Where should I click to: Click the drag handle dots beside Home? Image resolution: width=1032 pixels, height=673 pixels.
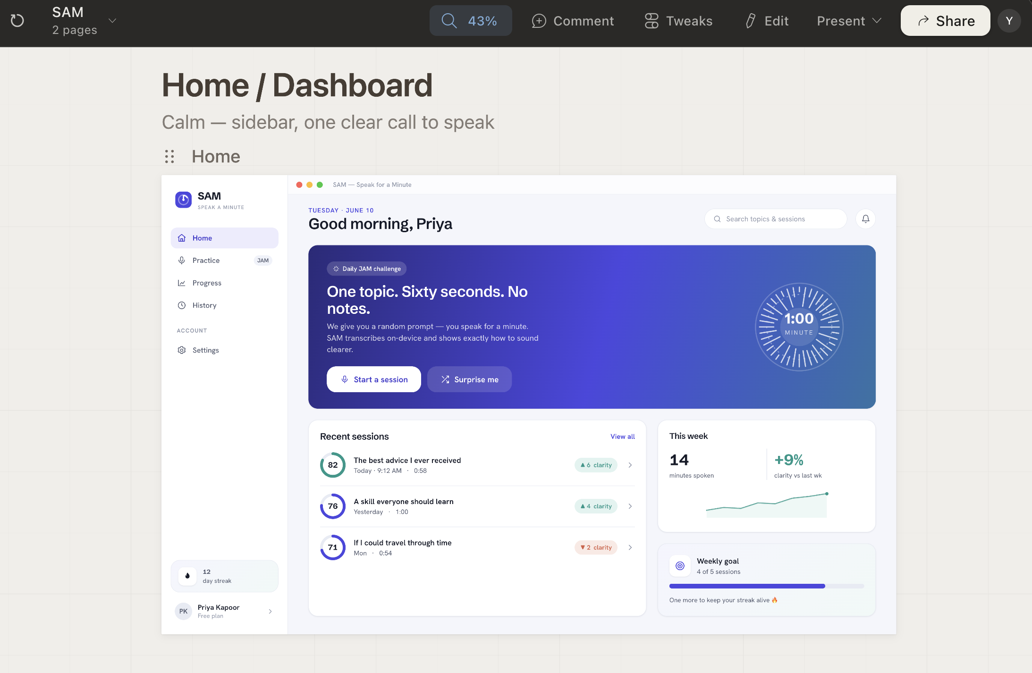169,156
